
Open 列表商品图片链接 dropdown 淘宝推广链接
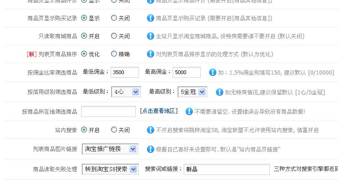(110, 149)
